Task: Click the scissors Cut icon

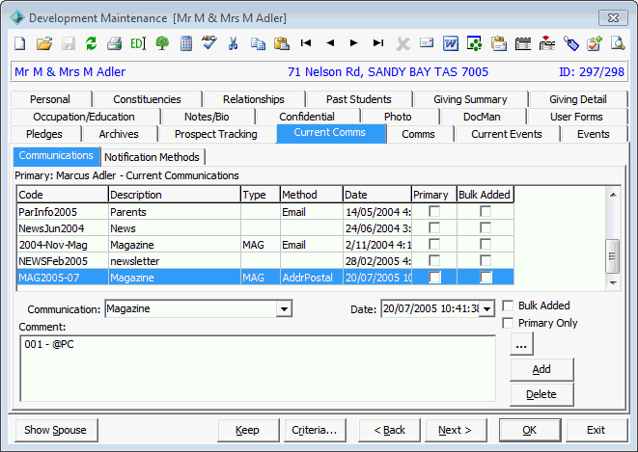Action: (234, 43)
